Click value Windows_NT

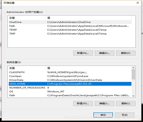click(56, 92)
